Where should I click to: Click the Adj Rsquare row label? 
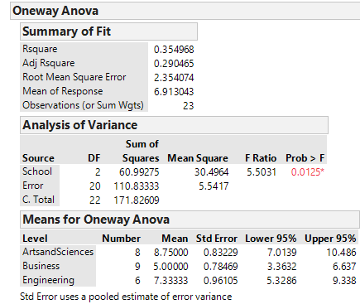coord(49,63)
